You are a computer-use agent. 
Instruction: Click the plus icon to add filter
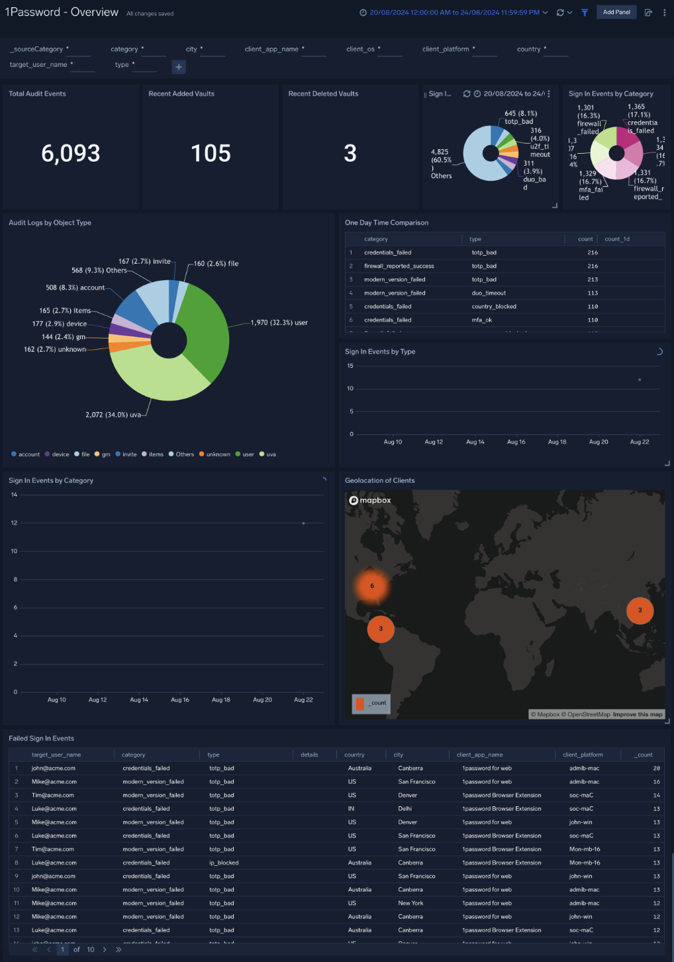(179, 67)
